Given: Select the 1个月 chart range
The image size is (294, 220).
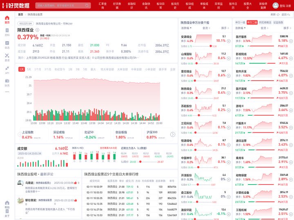Looking at the screenshot, I should 38,69.
